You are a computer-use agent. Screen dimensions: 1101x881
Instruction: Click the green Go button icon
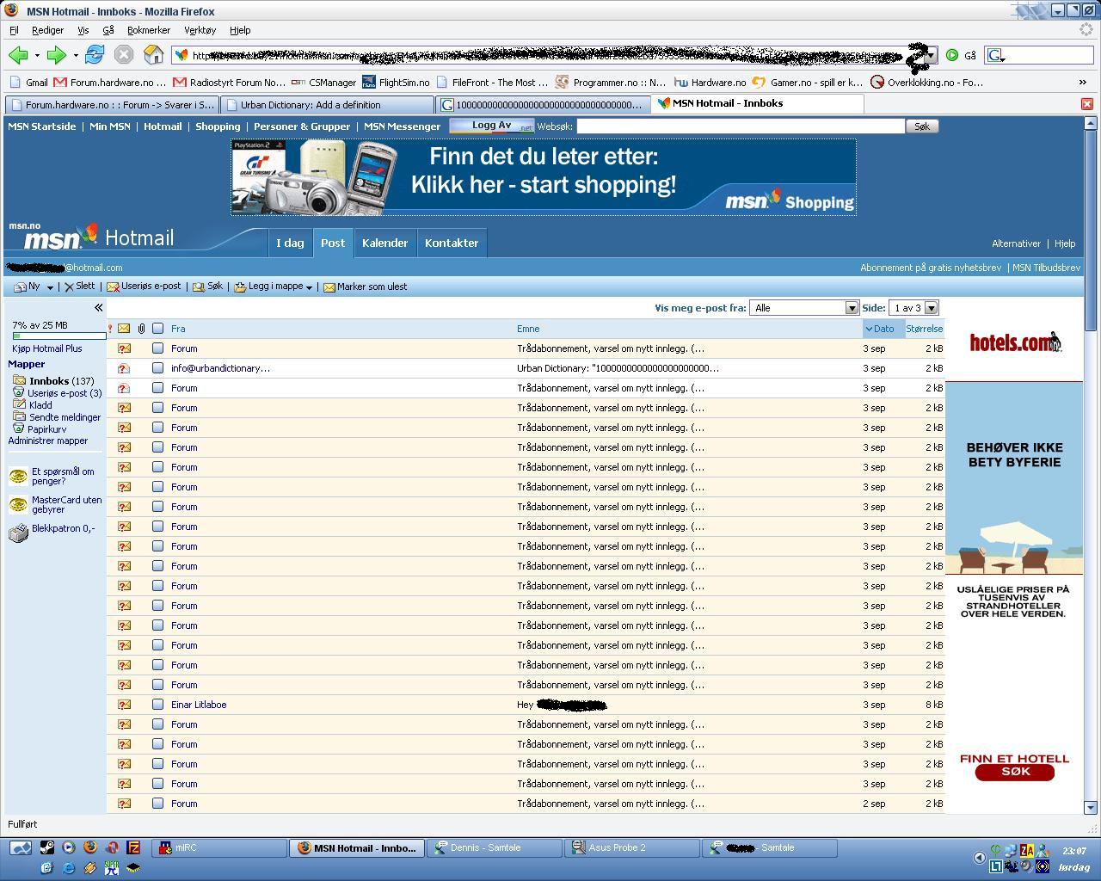tap(952, 55)
